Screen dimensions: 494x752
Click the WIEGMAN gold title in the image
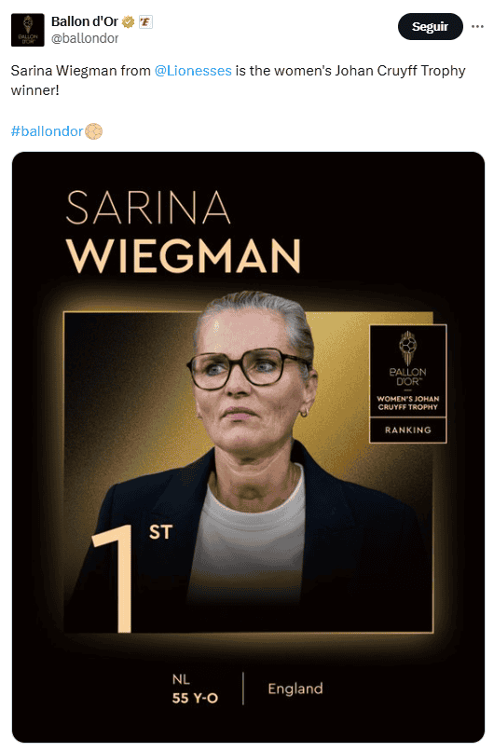coord(184,255)
